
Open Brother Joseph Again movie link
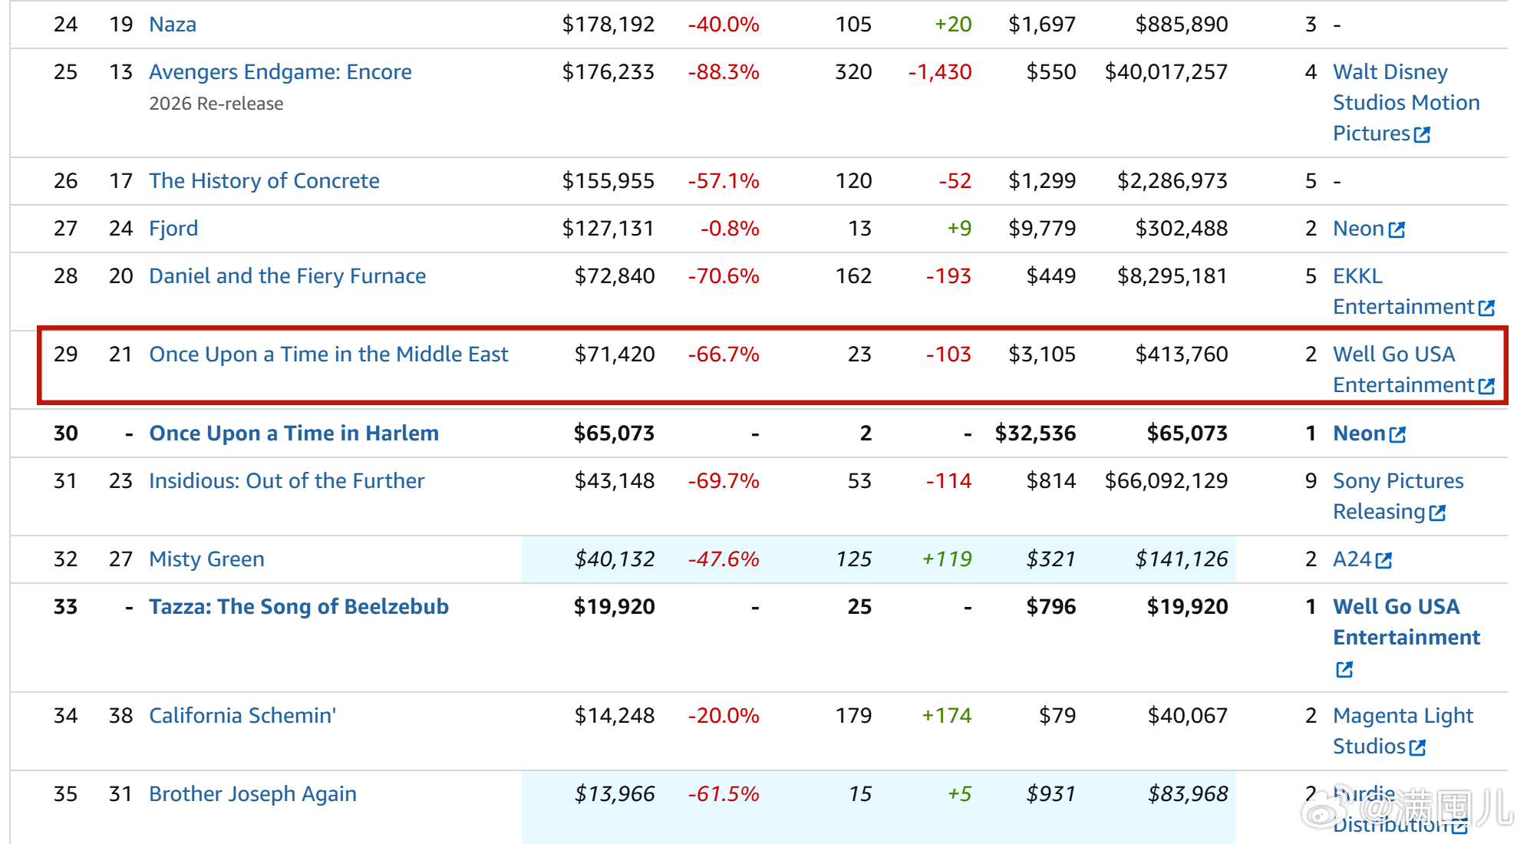252,794
